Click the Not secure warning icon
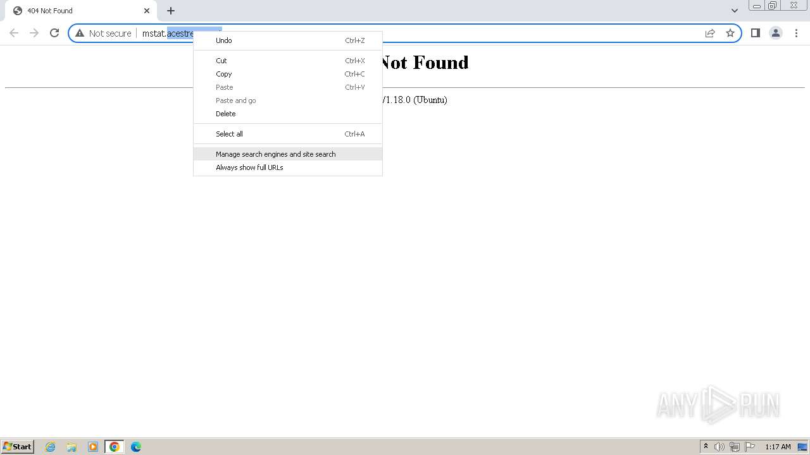The height and width of the screenshot is (455, 810). tap(80, 33)
